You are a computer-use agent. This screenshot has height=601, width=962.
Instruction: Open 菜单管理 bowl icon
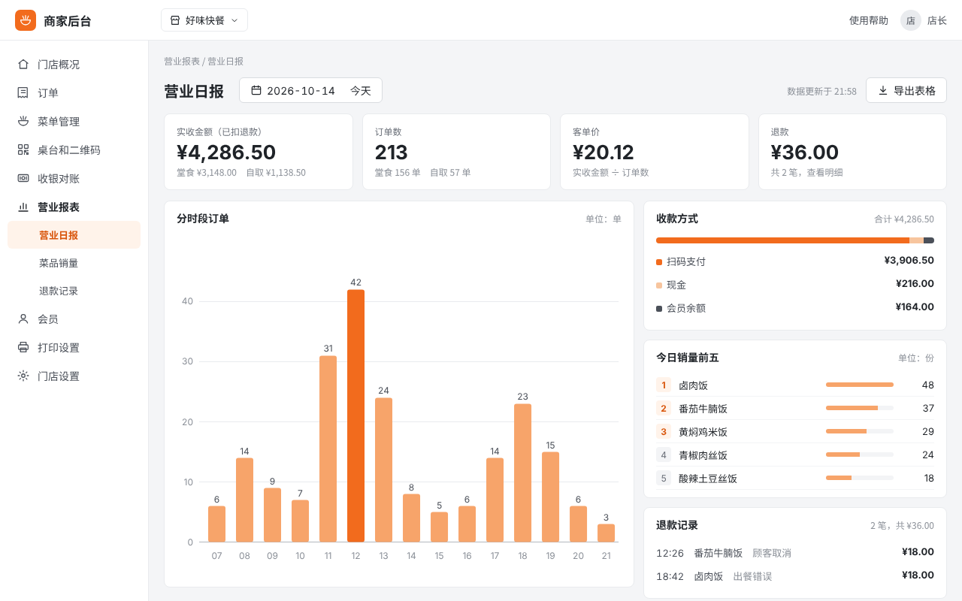coord(23,121)
